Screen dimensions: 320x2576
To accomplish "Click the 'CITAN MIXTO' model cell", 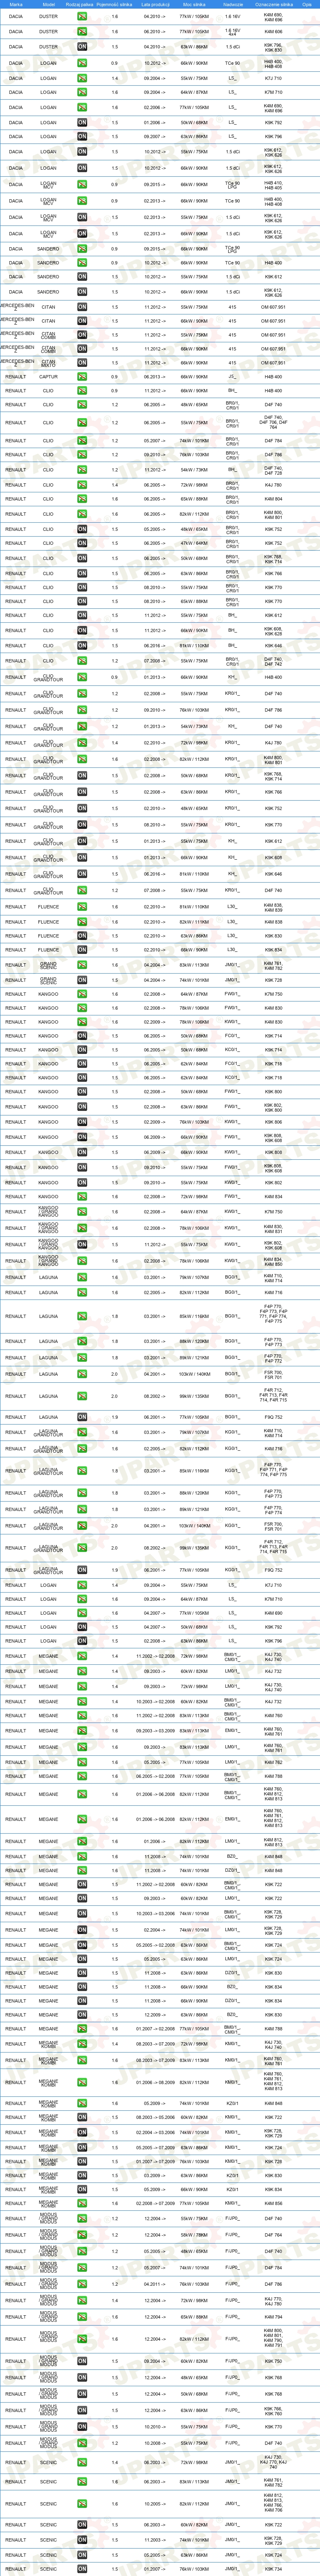I will [48, 363].
